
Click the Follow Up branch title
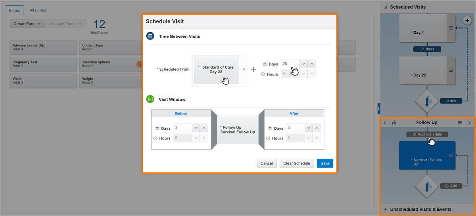[427, 122]
